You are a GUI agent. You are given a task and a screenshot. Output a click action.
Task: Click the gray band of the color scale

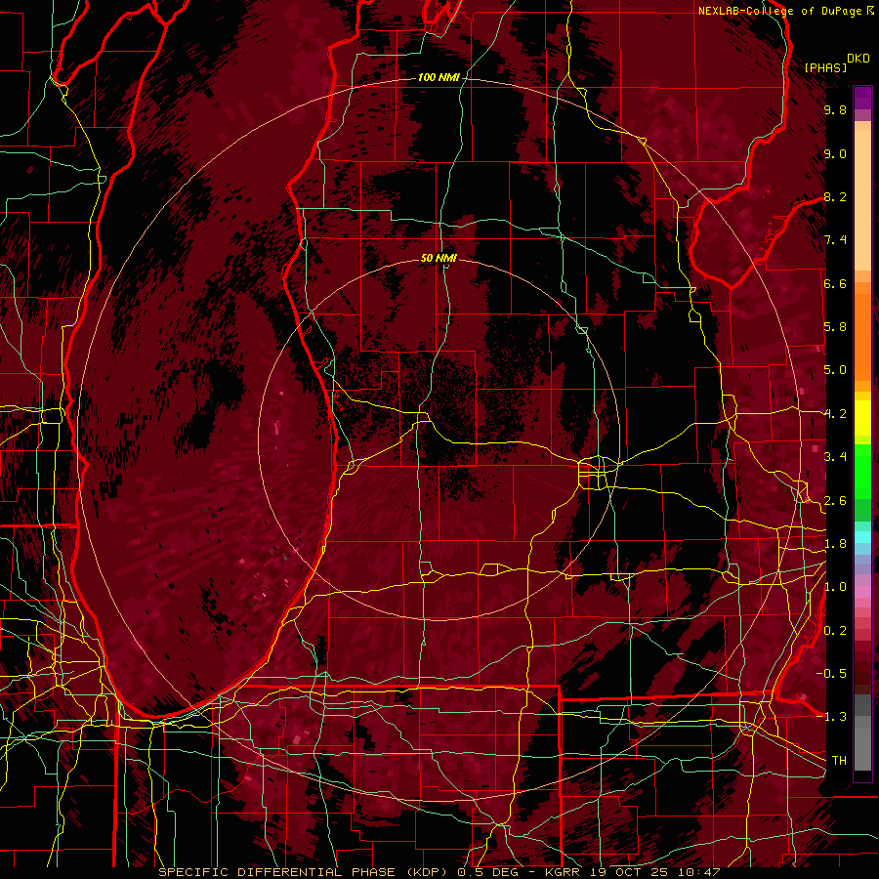point(862,732)
